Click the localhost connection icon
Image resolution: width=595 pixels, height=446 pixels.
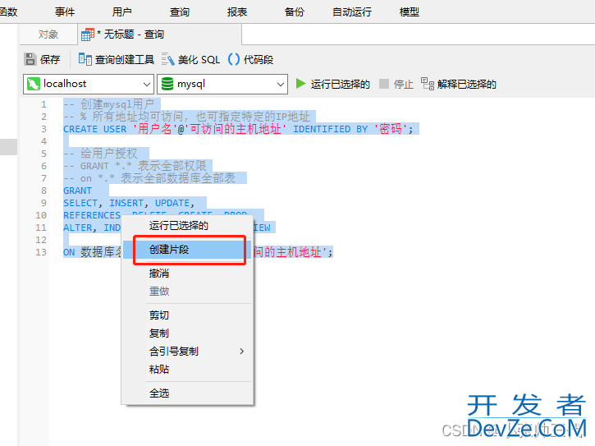click(34, 84)
